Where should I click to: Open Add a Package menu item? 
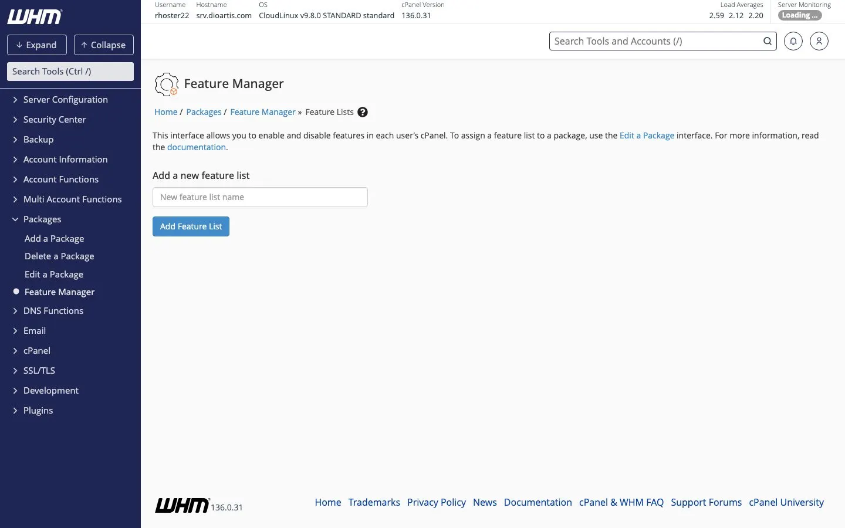[54, 239]
